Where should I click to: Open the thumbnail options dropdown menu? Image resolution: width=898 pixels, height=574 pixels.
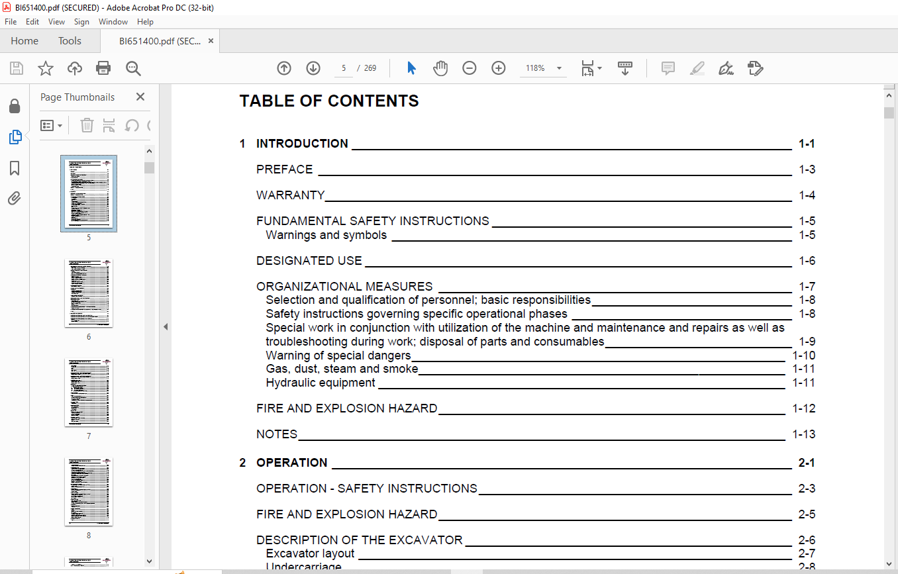click(x=52, y=125)
